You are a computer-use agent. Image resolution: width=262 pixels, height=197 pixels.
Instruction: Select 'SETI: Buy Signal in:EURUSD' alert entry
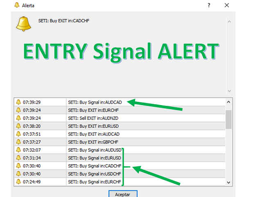(x=95, y=158)
